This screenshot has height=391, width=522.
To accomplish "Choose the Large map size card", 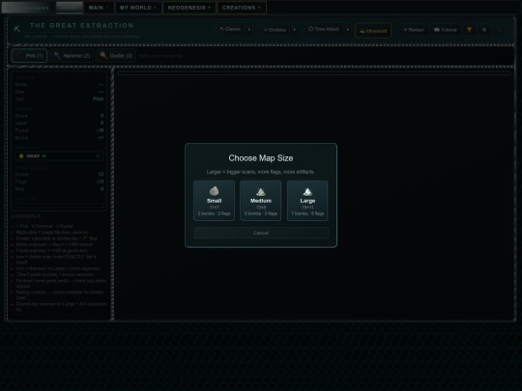I will 307,201.
